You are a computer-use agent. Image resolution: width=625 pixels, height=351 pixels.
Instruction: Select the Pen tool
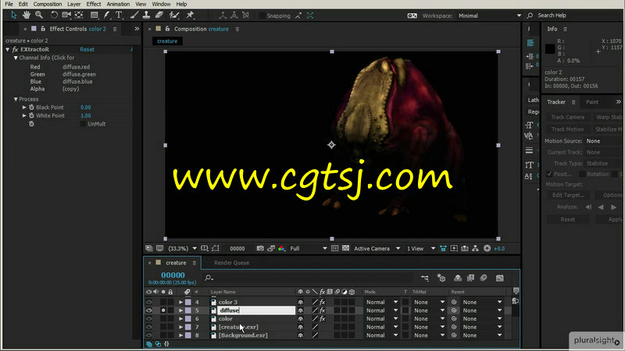pyautogui.click(x=106, y=15)
